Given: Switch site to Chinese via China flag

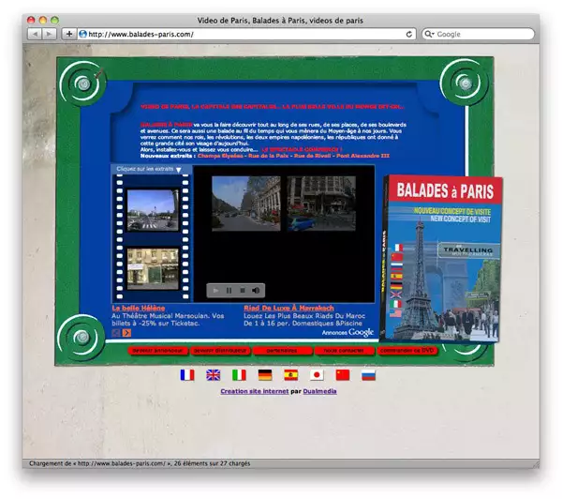Looking at the screenshot, I should (x=343, y=375).
